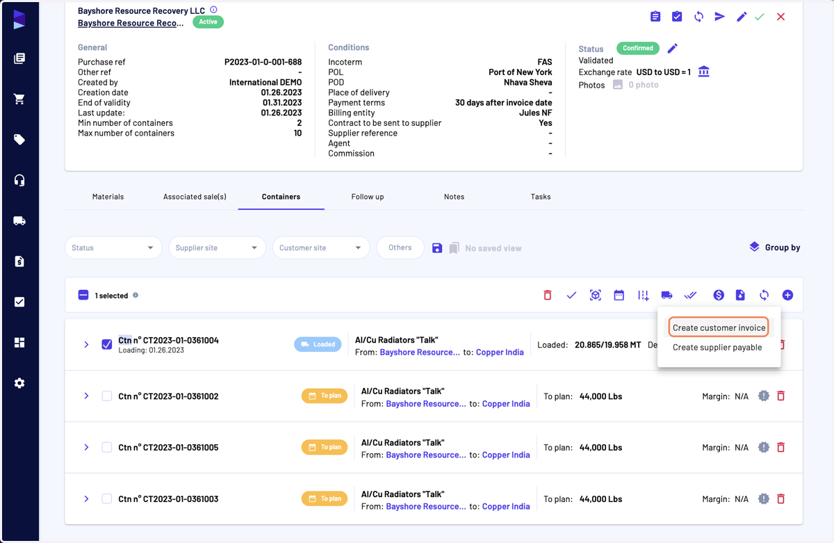Open the settings gear in the sidebar
Image resolution: width=834 pixels, height=543 pixels.
[x=19, y=383]
